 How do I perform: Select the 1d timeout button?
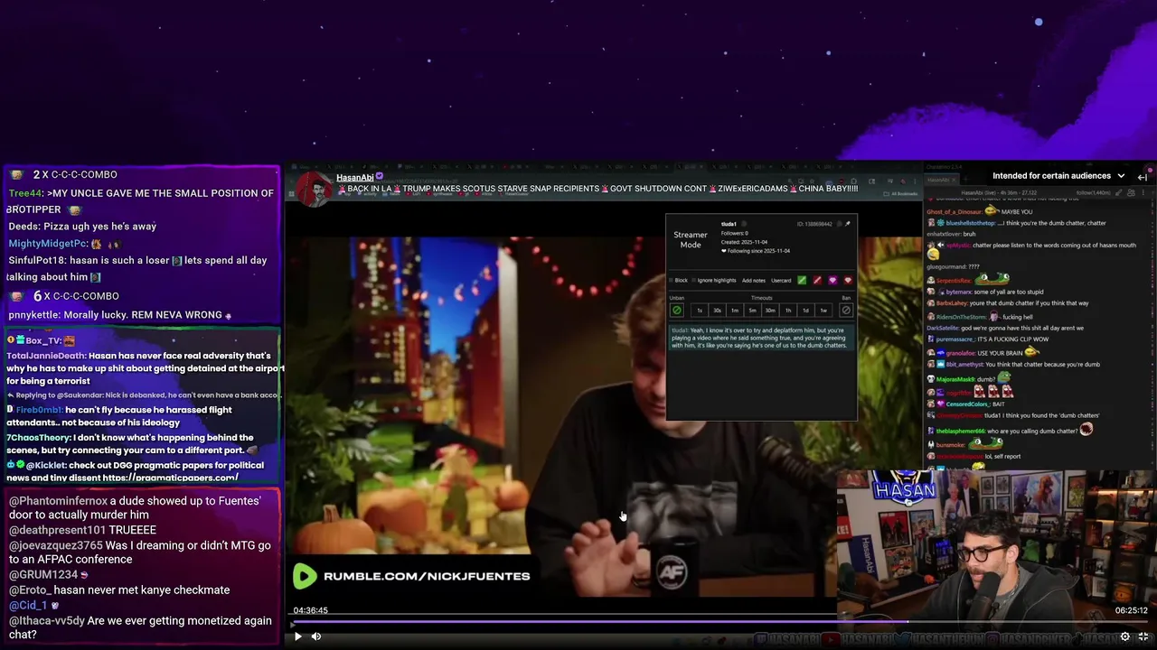[805, 311]
